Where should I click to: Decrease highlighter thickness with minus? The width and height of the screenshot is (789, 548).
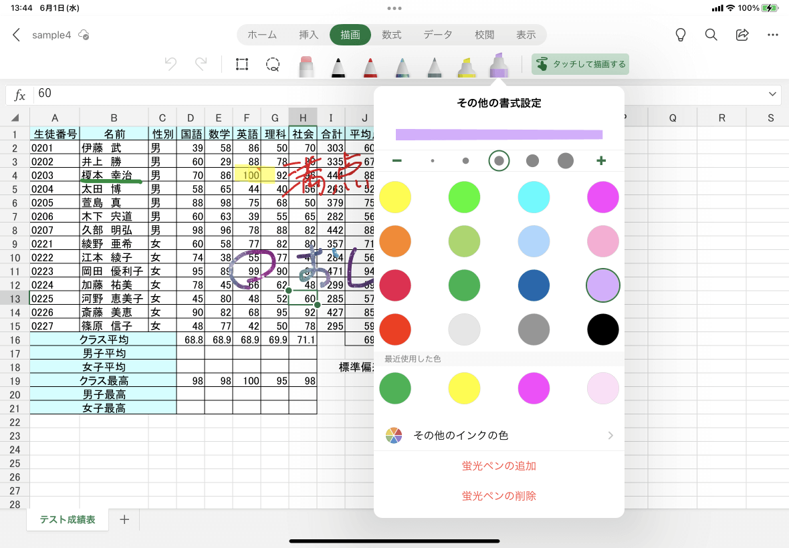click(x=397, y=160)
